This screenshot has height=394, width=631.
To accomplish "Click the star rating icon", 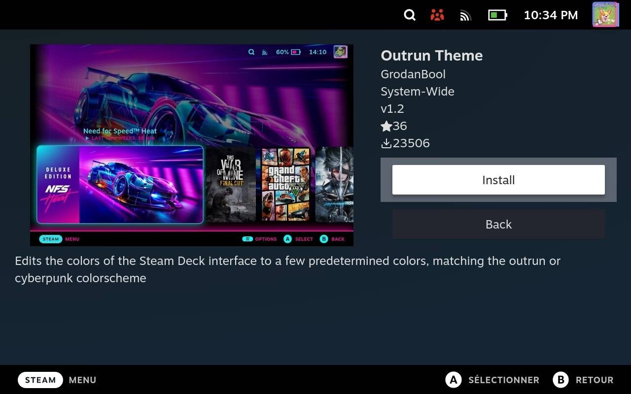I will pos(386,127).
